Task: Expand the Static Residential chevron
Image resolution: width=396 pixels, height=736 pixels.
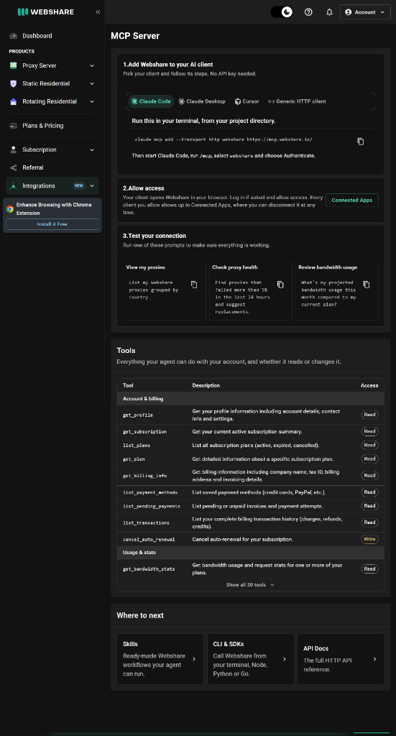Action: pyautogui.click(x=91, y=83)
